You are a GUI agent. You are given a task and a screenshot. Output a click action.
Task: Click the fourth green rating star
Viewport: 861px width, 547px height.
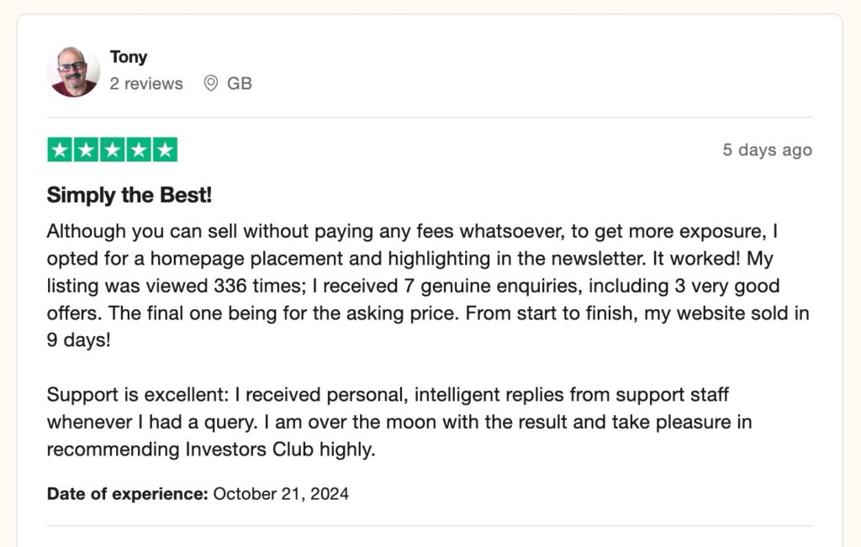tap(139, 150)
